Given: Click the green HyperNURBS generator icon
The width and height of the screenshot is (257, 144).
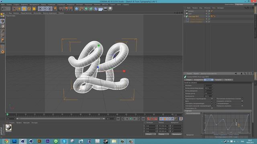Looking at the screenshot, I should [x=86, y=8].
